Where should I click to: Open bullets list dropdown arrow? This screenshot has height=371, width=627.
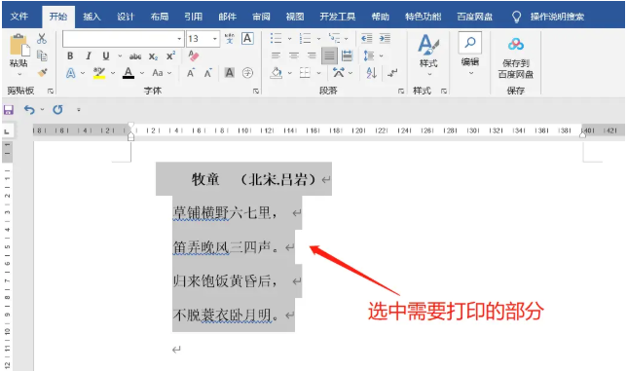pos(289,39)
